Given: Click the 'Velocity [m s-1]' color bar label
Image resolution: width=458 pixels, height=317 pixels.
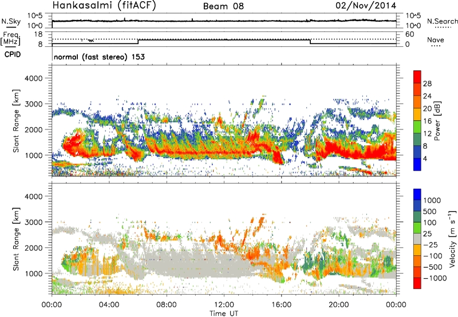Looking at the screenshot, I should (453, 239).
